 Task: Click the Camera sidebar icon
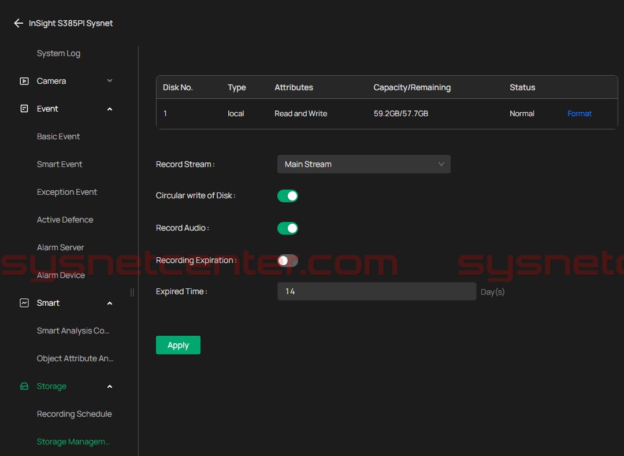pyautogui.click(x=24, y=81)
